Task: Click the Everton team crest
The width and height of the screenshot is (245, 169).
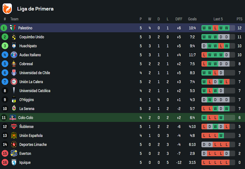Action: tap(14, 154)
